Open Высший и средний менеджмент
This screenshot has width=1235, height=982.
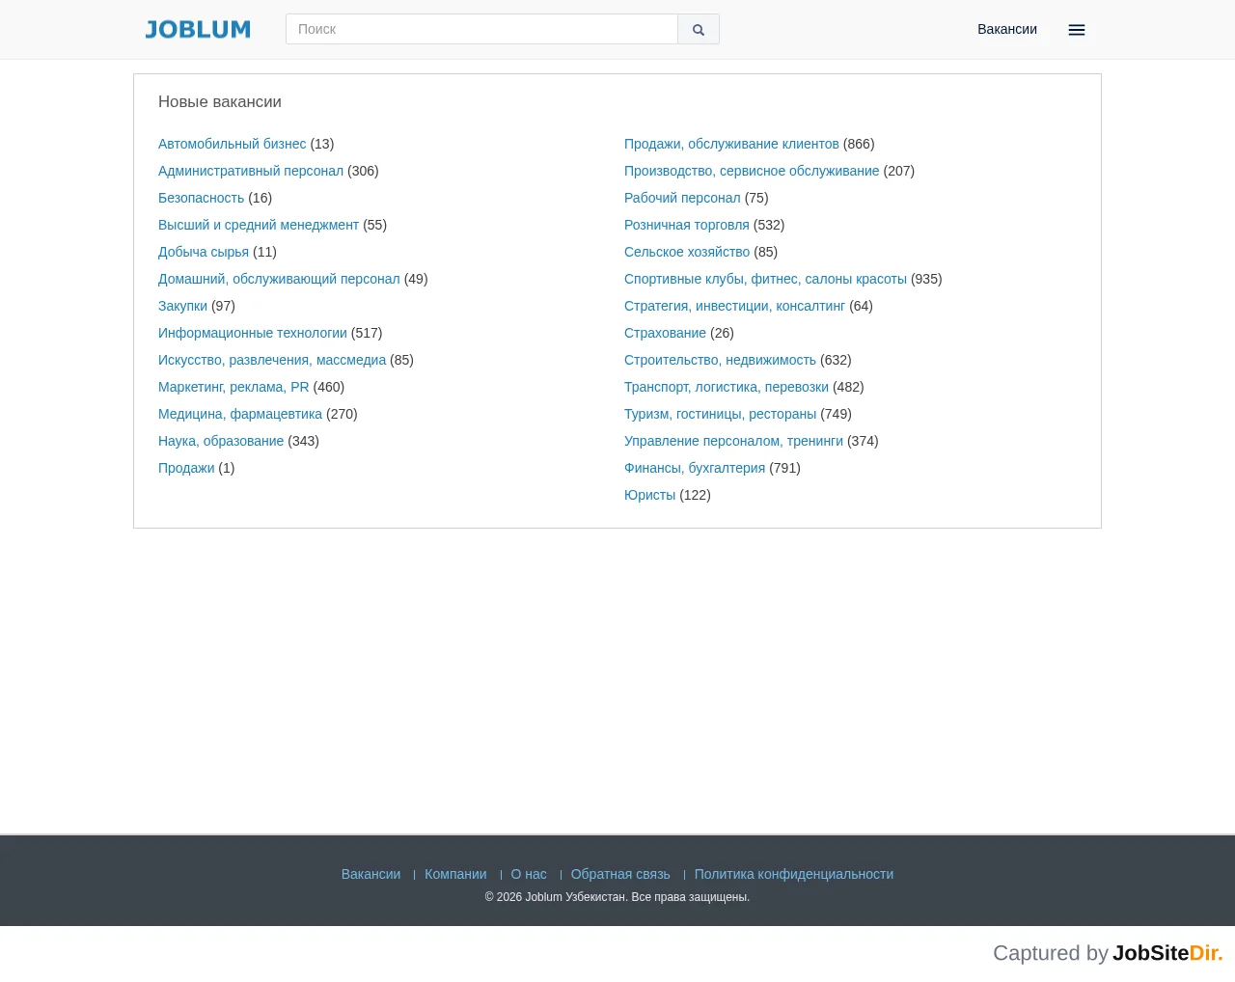click(259, 225)
